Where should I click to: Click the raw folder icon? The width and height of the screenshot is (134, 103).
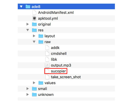pyautogui.click(x=41, y=42)
